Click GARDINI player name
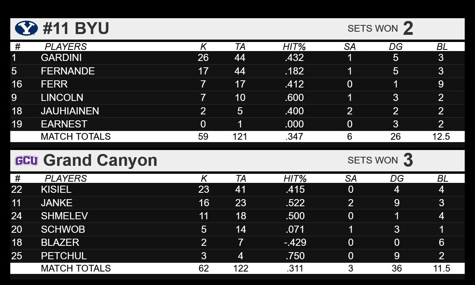 [x=61, y=58]
